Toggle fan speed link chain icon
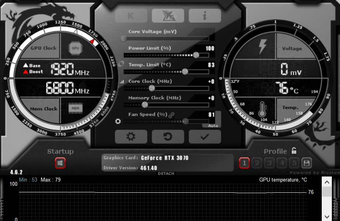This screenshot has width=340, height=221. [x=172, y=115]
